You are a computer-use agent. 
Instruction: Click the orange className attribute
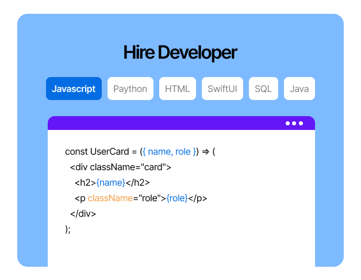(x=110, y=198)
